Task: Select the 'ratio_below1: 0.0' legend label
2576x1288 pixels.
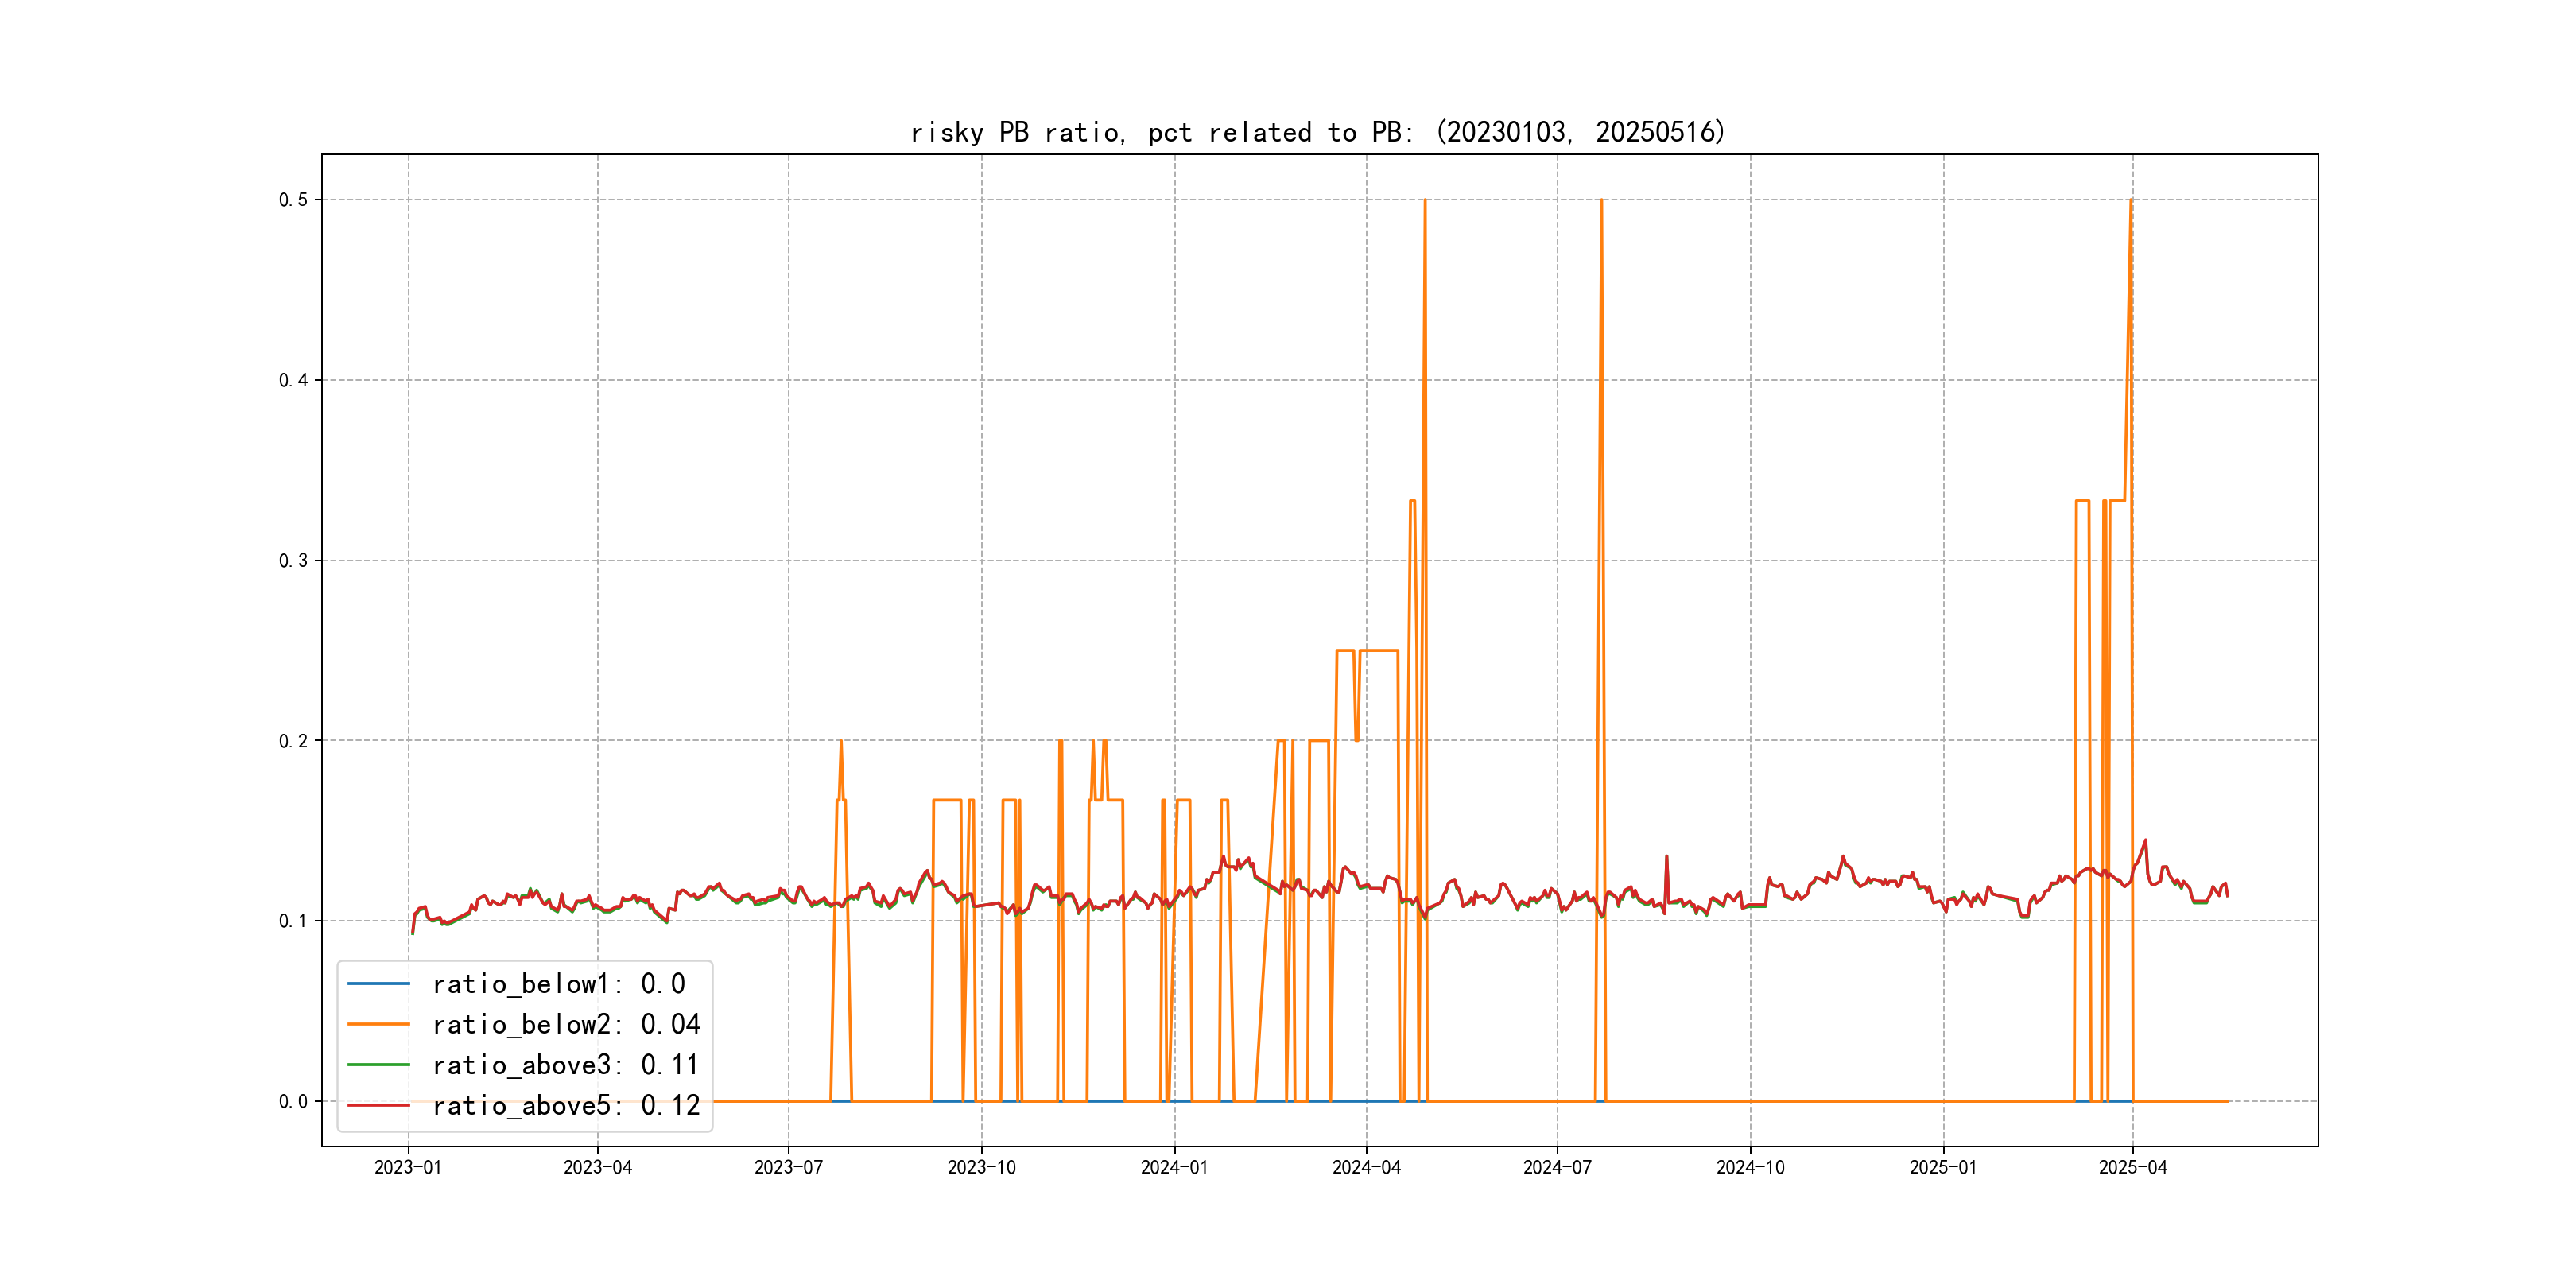Action: 558,984
